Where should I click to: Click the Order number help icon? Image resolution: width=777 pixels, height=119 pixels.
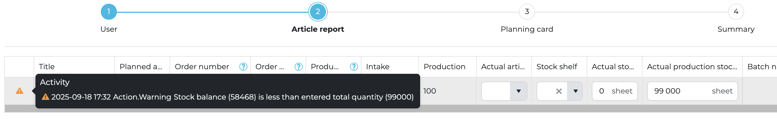[243, 67]
